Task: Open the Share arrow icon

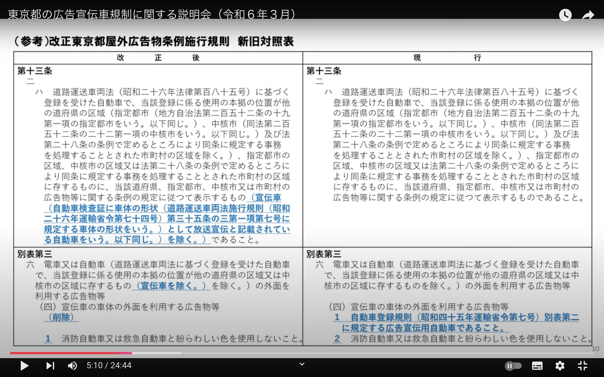Action: click(588, 15)
